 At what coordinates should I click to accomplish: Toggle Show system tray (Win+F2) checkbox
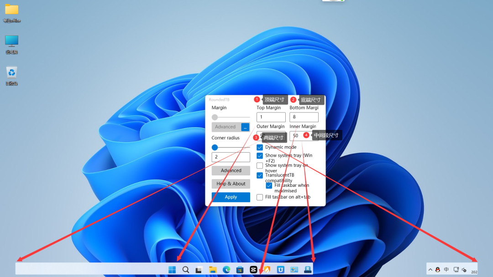click(x=260, y=156)
